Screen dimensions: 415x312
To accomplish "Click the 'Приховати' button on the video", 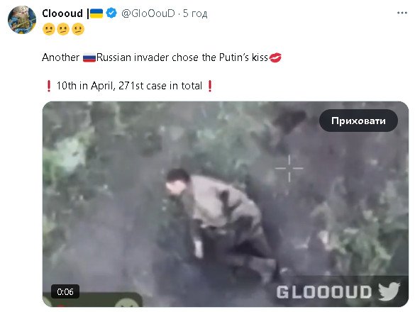I will pyautogui.click(x=358, y=121).
